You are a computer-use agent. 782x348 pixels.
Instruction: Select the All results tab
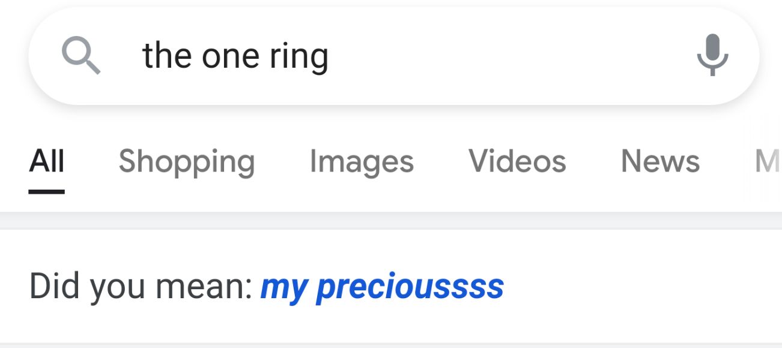pos(47,161)
